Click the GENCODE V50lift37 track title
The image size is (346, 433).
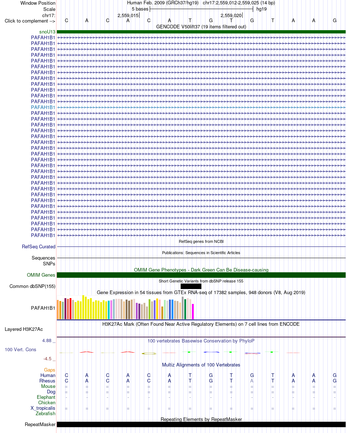(201, 27)
